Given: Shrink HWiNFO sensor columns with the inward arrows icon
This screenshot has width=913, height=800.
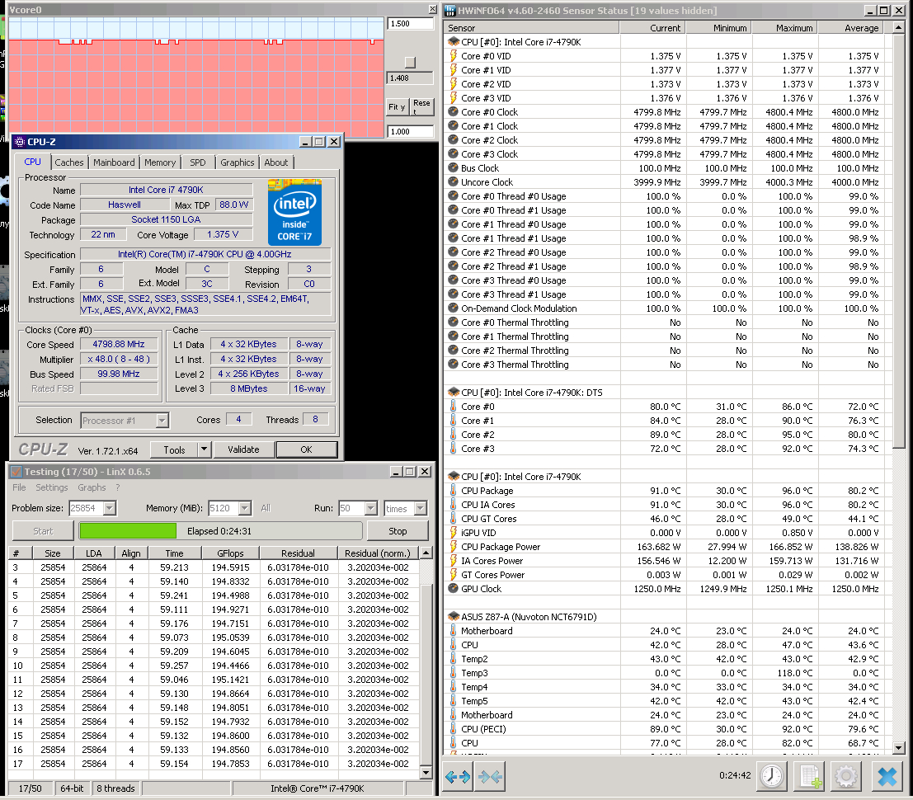Looking at the screenshot, I should [490, 777].
